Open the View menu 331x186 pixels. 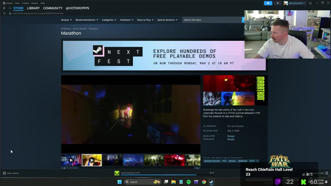17,3
